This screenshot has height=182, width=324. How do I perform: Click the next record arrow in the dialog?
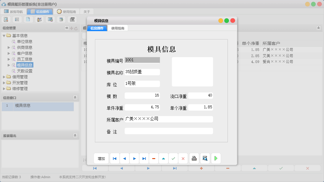click(x=134, y=158)
